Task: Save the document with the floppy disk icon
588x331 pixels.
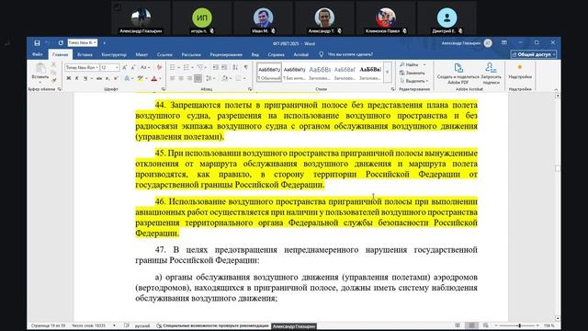Action: click(37, 43)
